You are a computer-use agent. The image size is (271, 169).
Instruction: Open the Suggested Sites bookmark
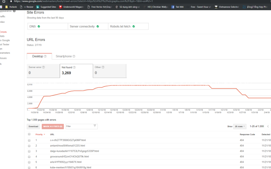46,7
